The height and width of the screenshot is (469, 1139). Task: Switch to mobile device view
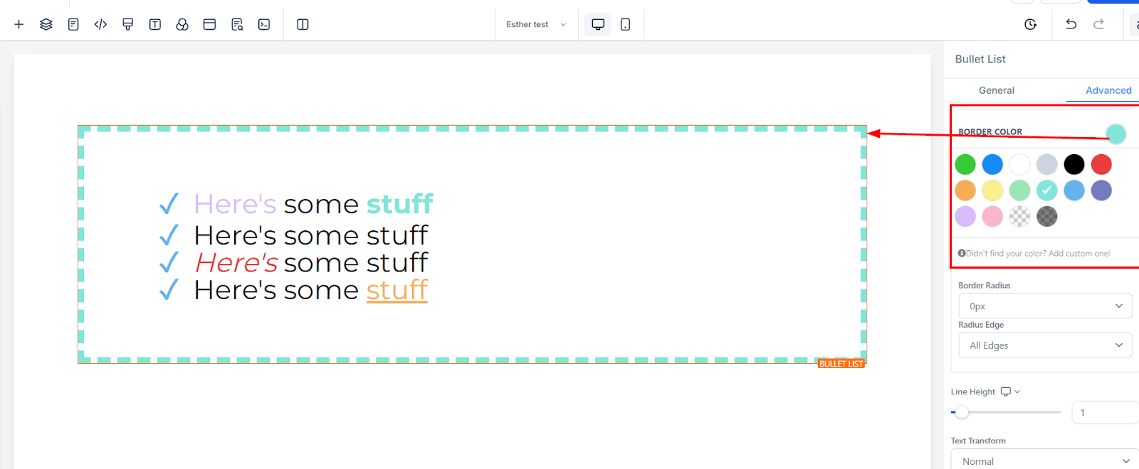[x=625, y=24]
